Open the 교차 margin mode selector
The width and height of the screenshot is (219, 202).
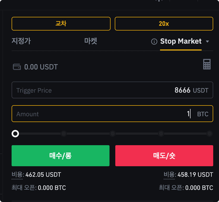click(61, 24)
